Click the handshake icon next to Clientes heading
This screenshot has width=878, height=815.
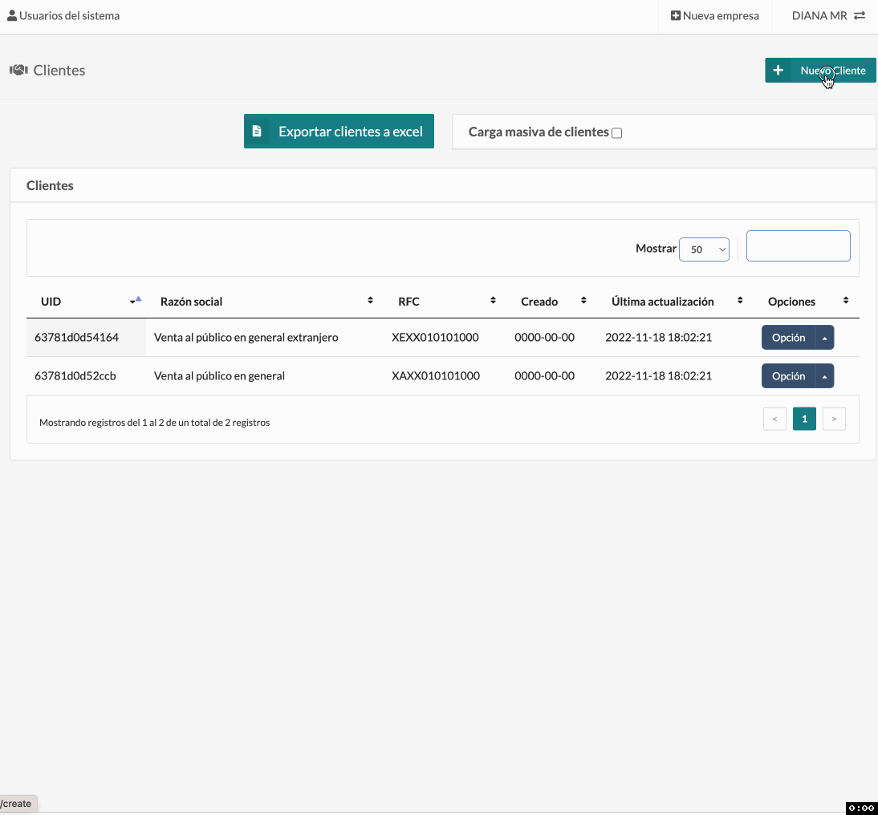click(x=18, y=70)
